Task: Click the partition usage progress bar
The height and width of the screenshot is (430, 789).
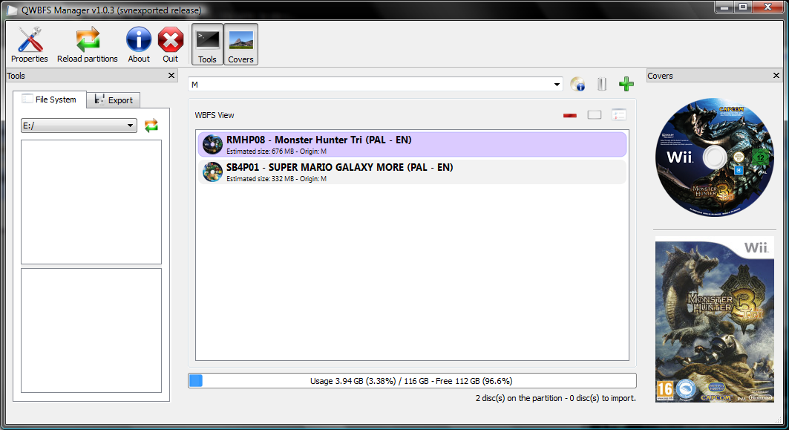Action: [x=412, y=381]
